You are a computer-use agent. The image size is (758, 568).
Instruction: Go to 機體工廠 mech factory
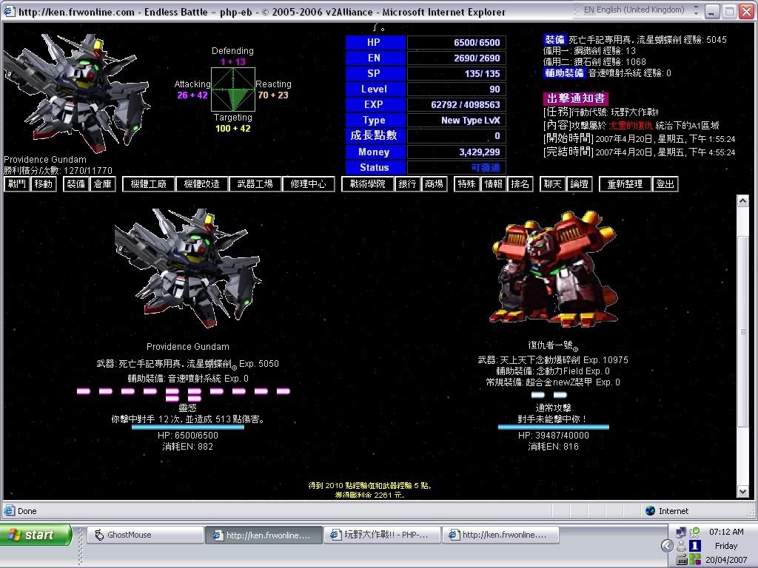149,184
